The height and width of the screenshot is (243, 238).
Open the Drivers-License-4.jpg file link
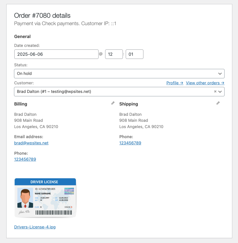click(35, 227)
